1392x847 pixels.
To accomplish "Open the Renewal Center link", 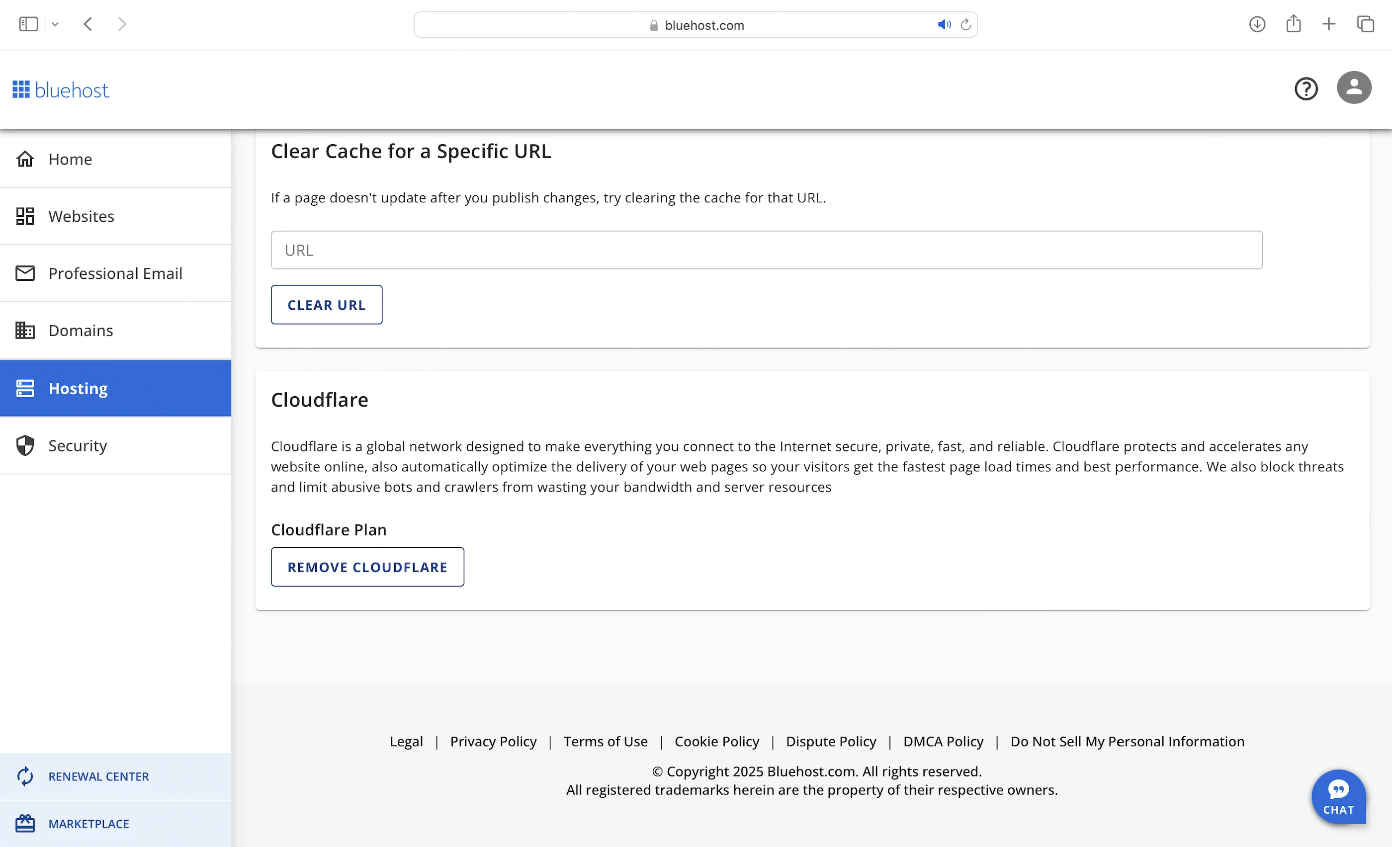I will point(98,776).
